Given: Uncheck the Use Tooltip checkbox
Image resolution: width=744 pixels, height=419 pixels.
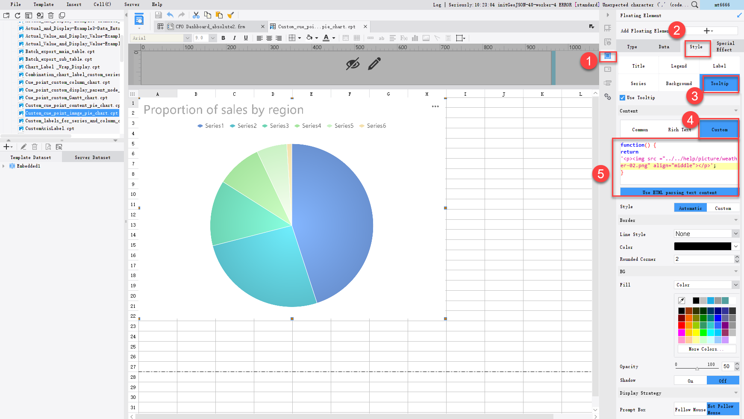Looking at the screenshot, I should [623, 97].
